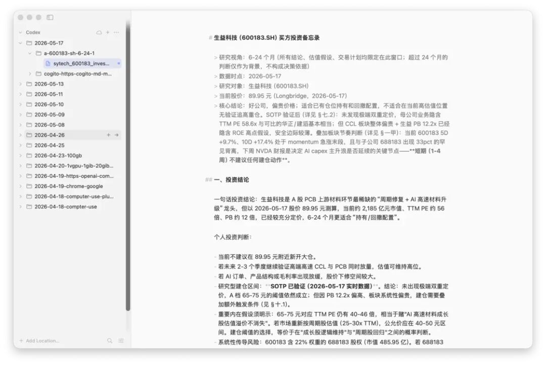
Task: Select the 2026-04-18-compter-use folder name
Action: [x=65, y=207]
